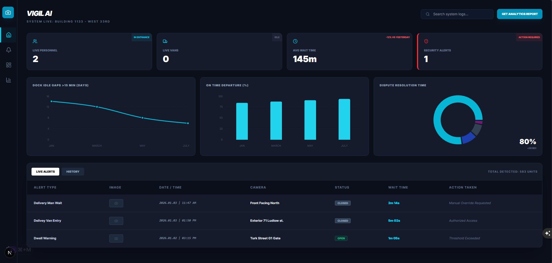Click the blue donut chart segment
The height and width of the screenshot is (263, 552).
click(x=469, y=138)
